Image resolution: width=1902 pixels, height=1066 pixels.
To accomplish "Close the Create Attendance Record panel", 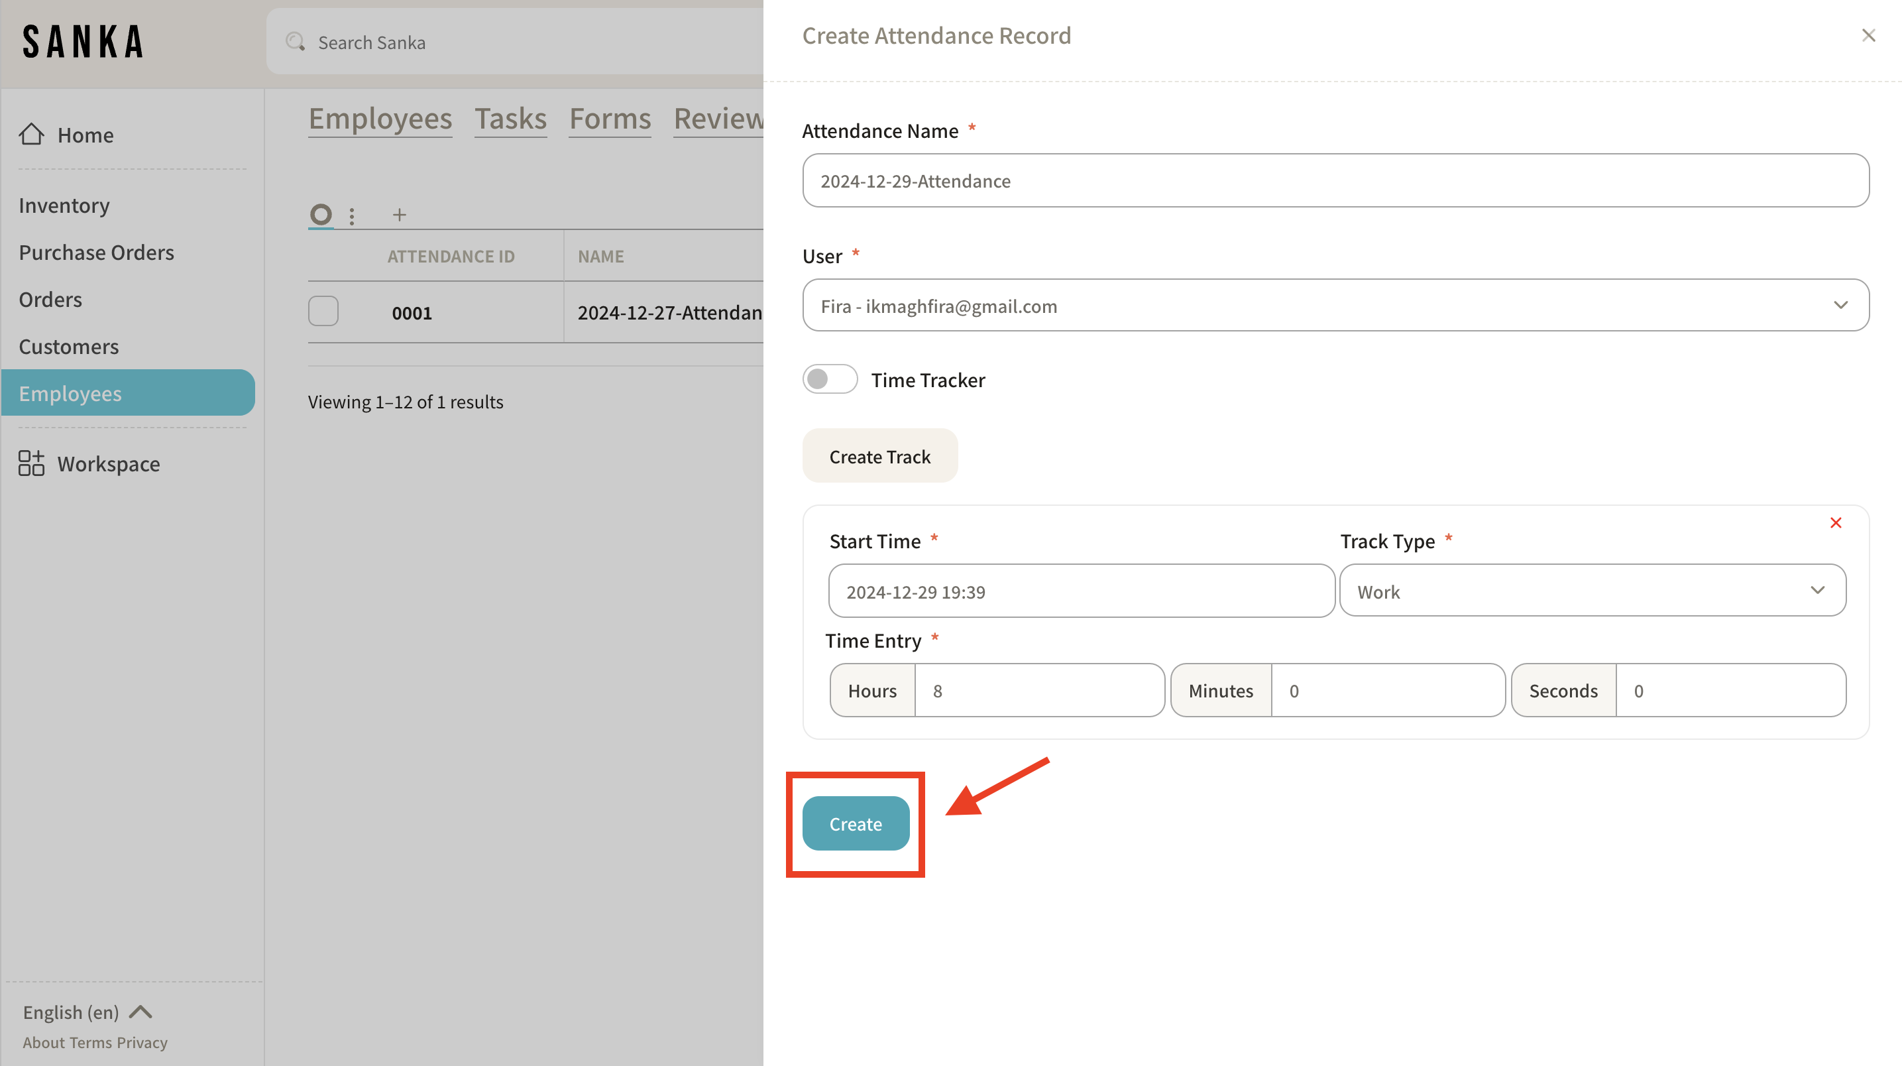I will pyautogui.click(x=1868, y=35).
